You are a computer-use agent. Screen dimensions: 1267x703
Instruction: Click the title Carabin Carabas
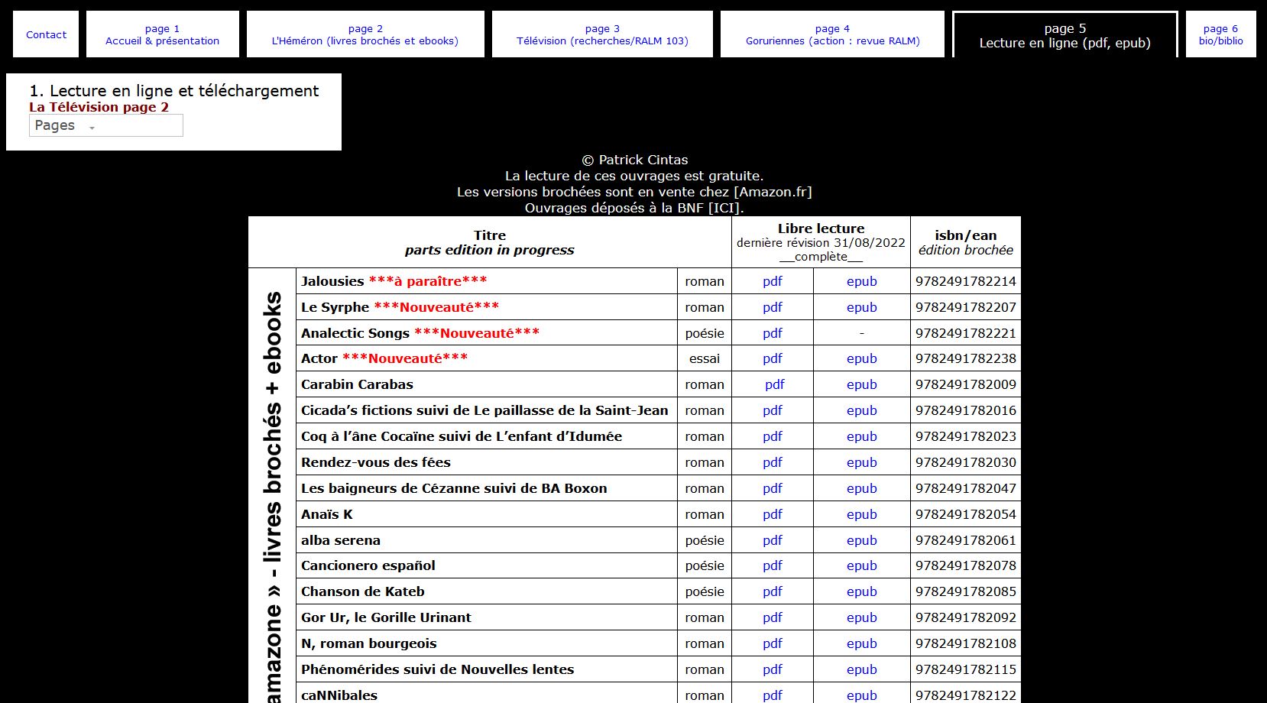[357, 384]
